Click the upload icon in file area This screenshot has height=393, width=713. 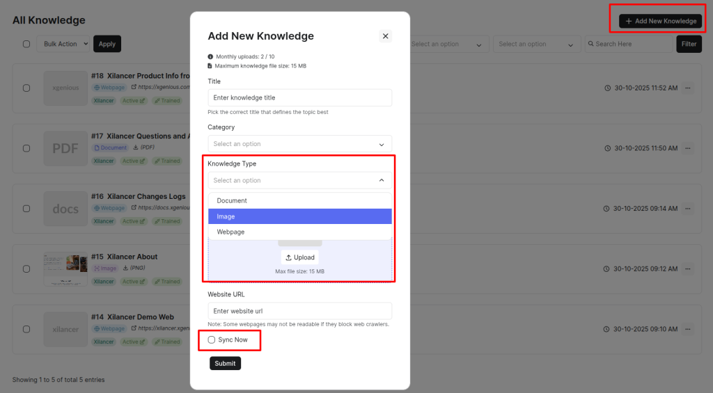click(x=289, y=258)
